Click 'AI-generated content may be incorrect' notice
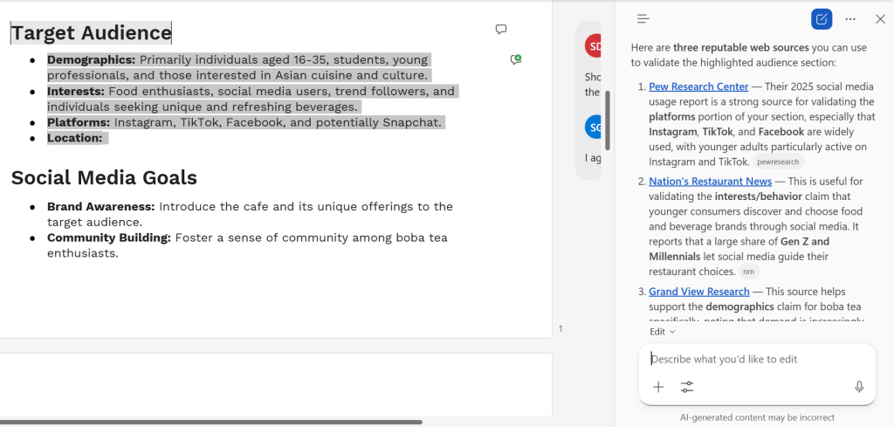Viewport: 894px width, 427px height. point(757,418)
